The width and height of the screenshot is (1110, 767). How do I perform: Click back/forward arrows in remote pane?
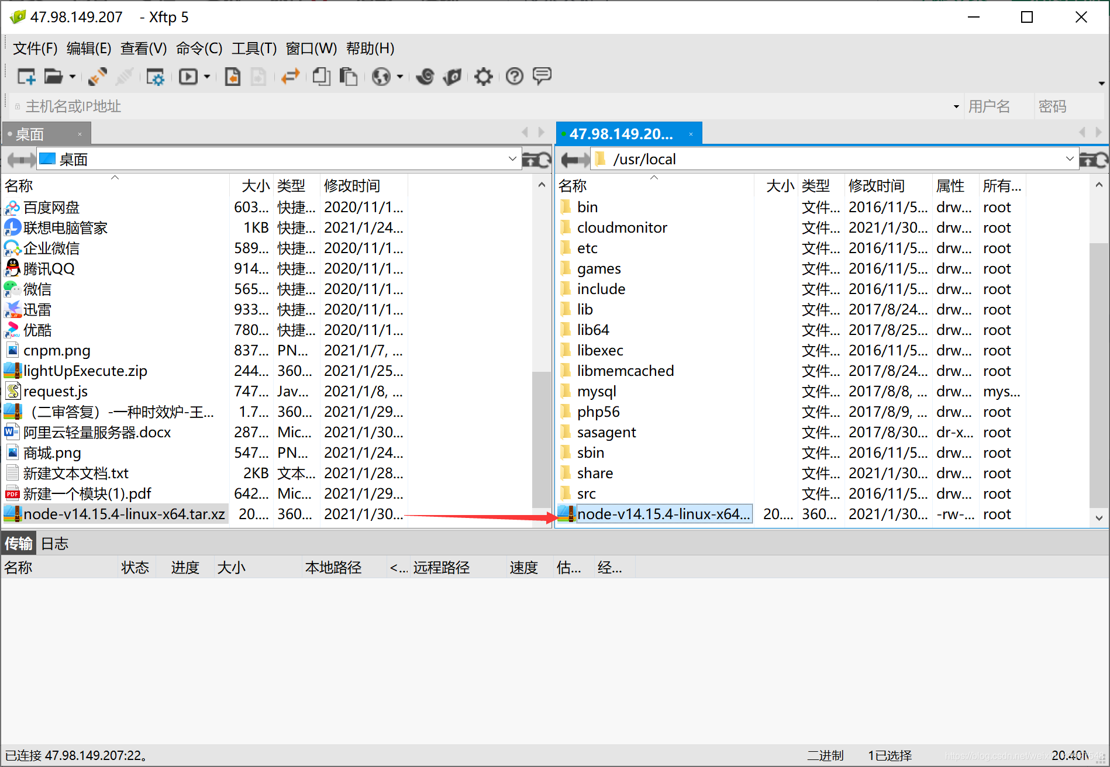pyautogui.click(x=574, y=160)
